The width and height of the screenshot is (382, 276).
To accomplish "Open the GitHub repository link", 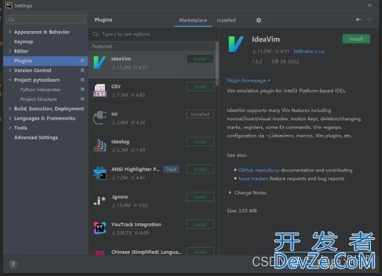I will [x=259, y=170].
